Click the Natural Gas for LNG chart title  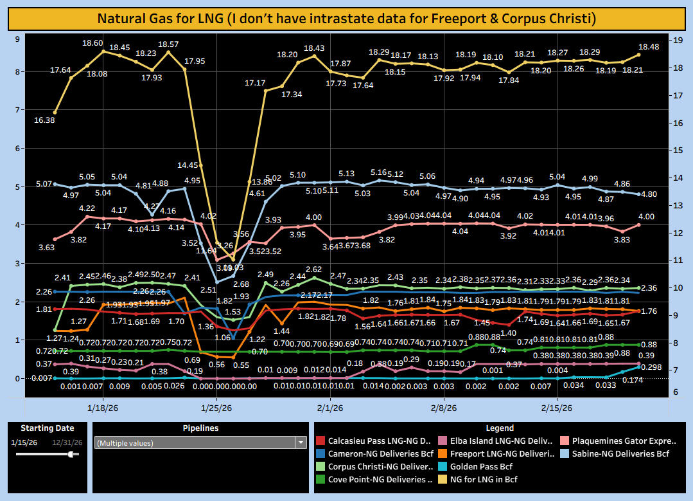pos(346,18)
